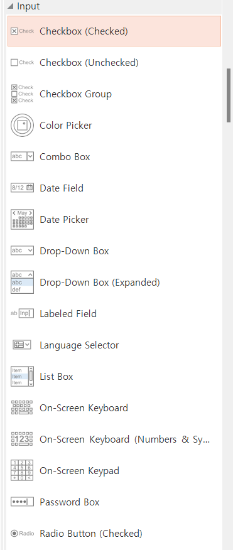This screenshot has height=550, width=233.
Task: Choose the Drop-Down Box icon
Action: 22,251
